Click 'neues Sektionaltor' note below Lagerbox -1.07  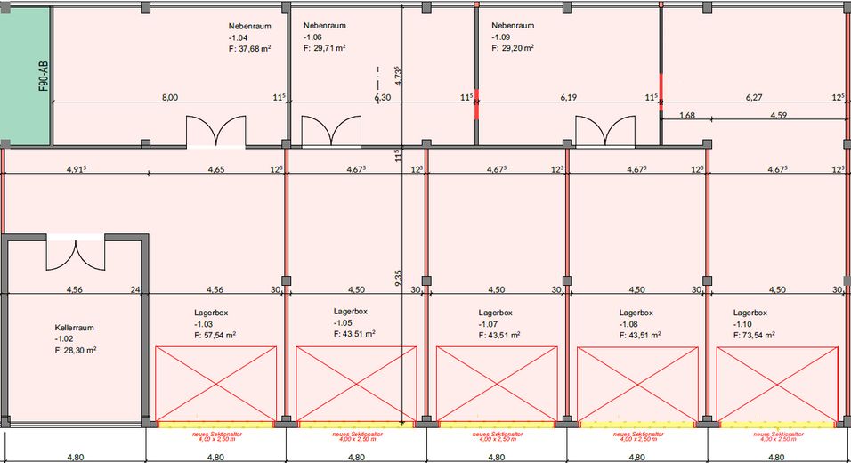point(497,436)
